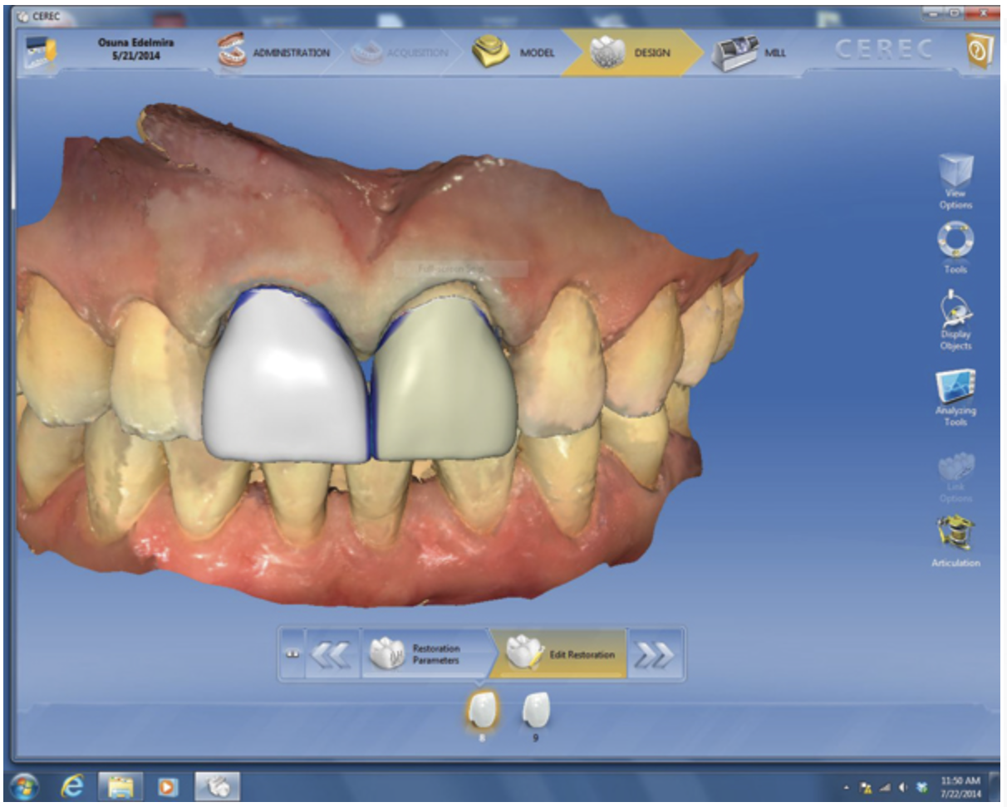Viewport: 1007px width, 807px height.
Task: Select tooth 9 restoration thumbnail
Action: pos(536,711)
